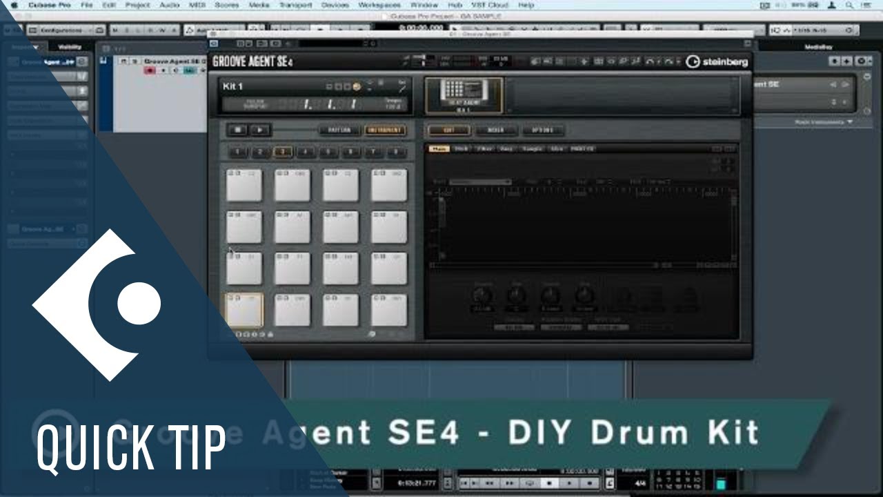
Task: Switch to pad group 5
Action: pos(328,152)
